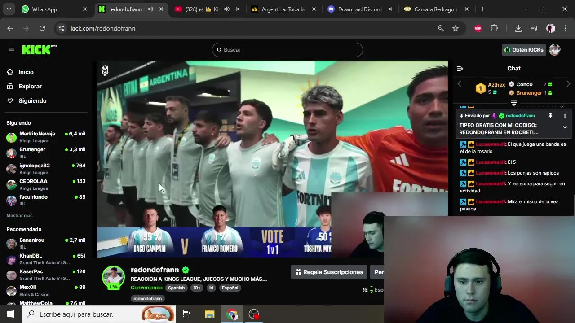Unpin the pinned chat message
575x323 pixels.
click(x=550, y=116)
